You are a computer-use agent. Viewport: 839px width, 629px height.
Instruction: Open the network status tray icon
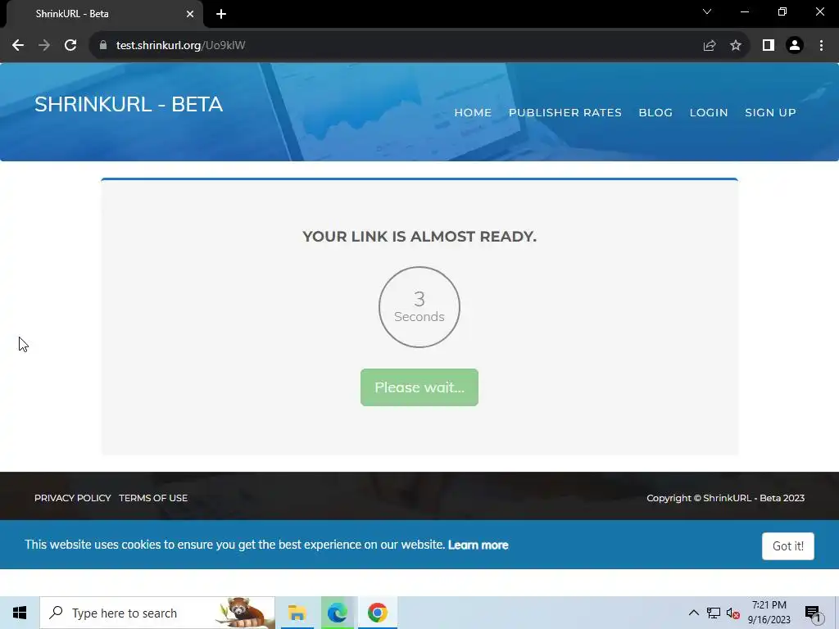click(714, 613)
